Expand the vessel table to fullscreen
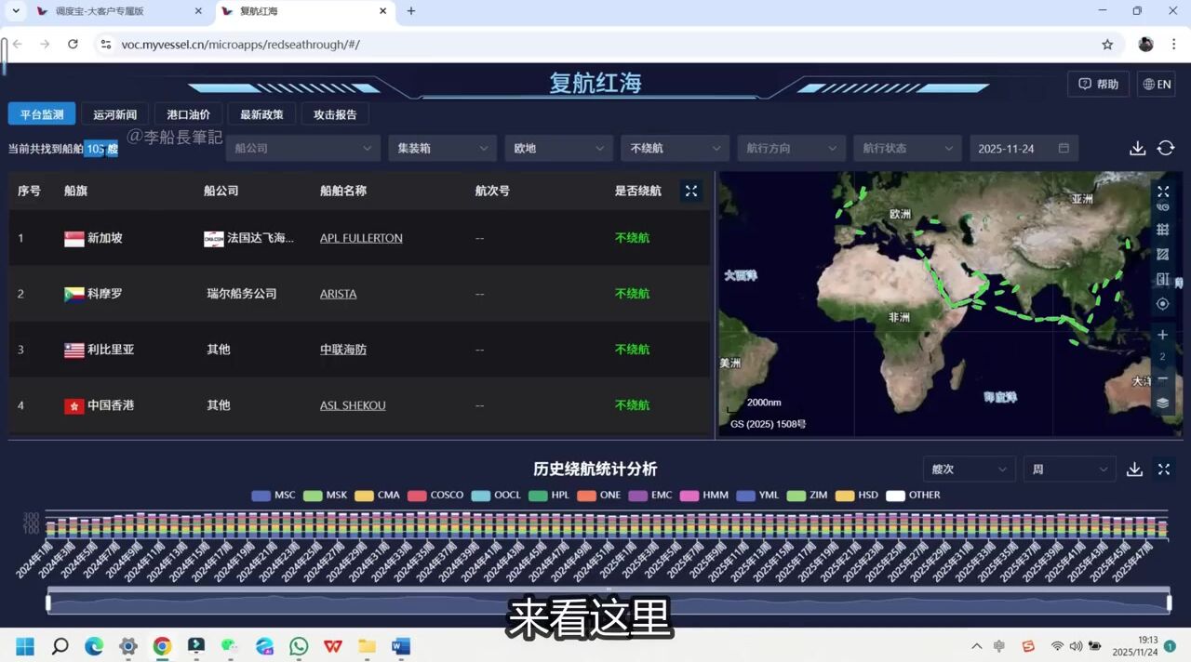 point(690,191)
